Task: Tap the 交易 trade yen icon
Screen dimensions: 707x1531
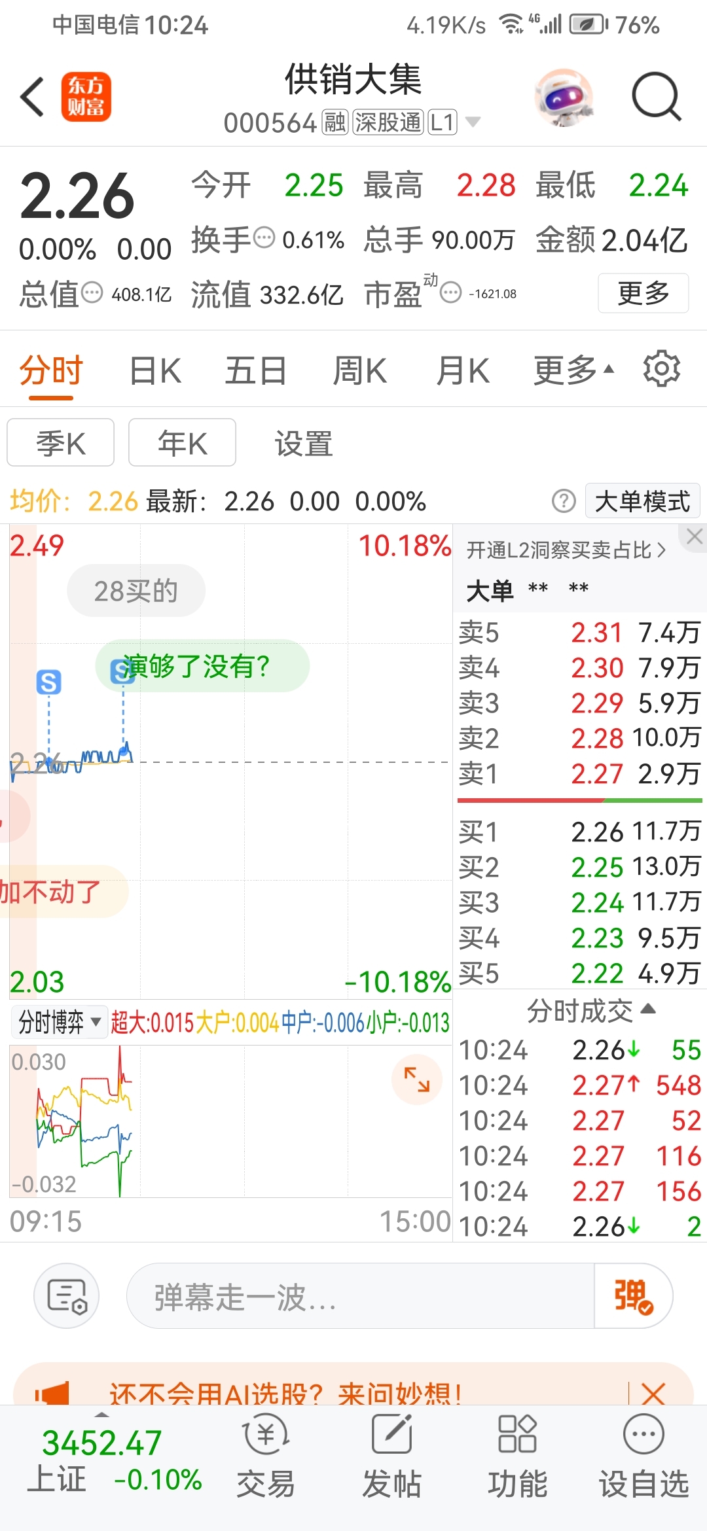Action: coord(266,1434)
